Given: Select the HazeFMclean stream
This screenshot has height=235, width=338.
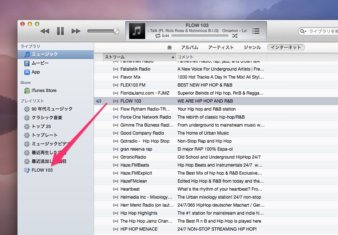Looking at the screenshot, I should pyautogui.click(x=134, y=181).
